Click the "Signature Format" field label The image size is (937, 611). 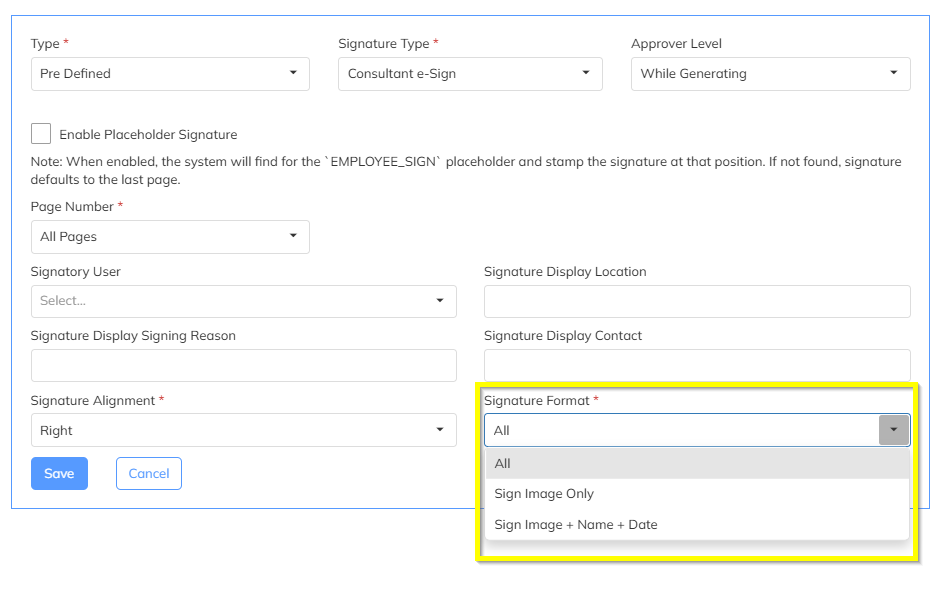coord(537,401)
